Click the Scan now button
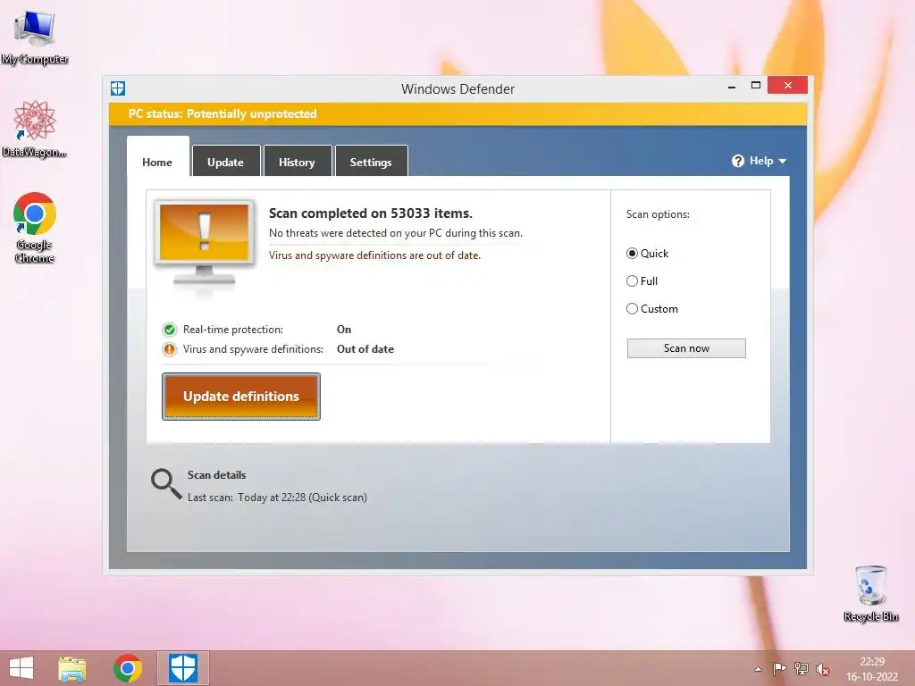 [686, 348]
